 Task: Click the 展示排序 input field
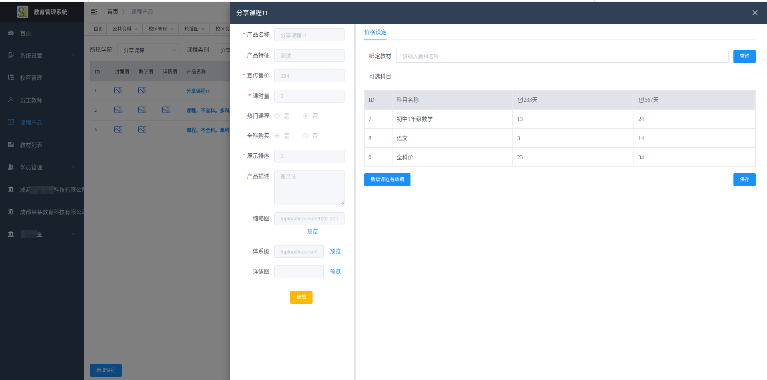point(309,156)
